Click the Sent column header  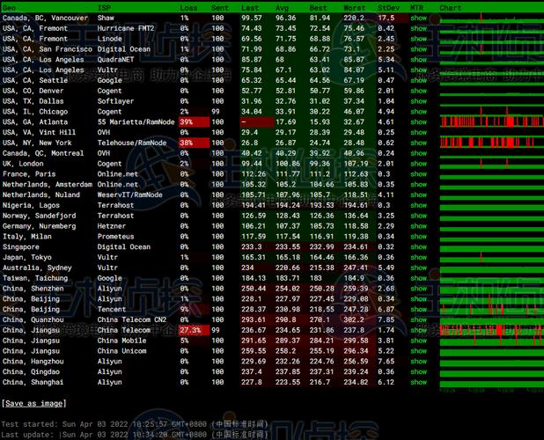(x=220, y=8)
